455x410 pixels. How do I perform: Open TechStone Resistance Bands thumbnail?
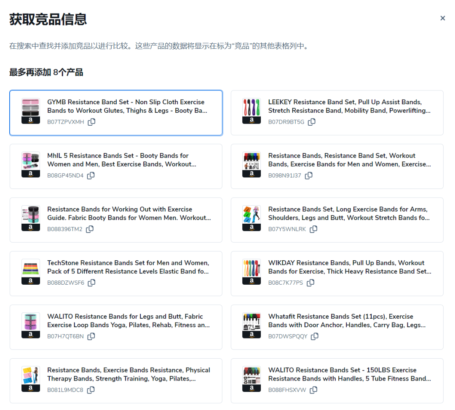coord(31,272)
